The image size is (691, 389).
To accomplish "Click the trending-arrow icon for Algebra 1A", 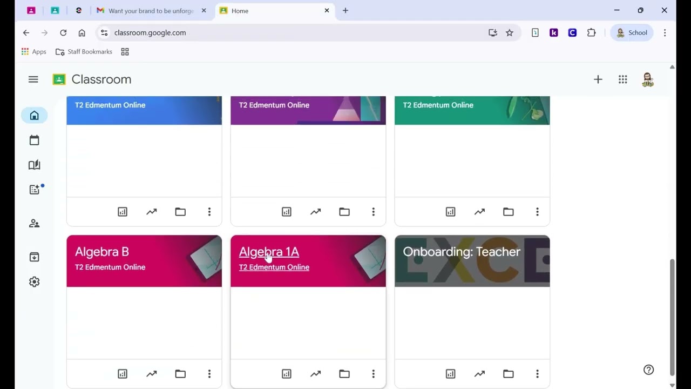I will tap(316, 374).
